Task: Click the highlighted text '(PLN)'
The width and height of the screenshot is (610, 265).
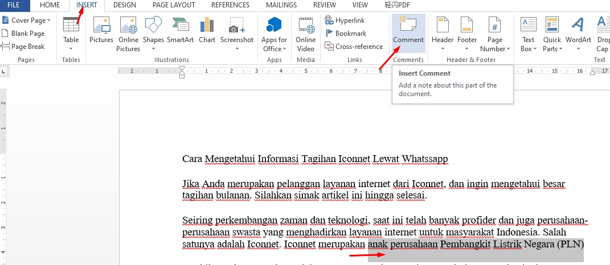Action: pos(571,245)
